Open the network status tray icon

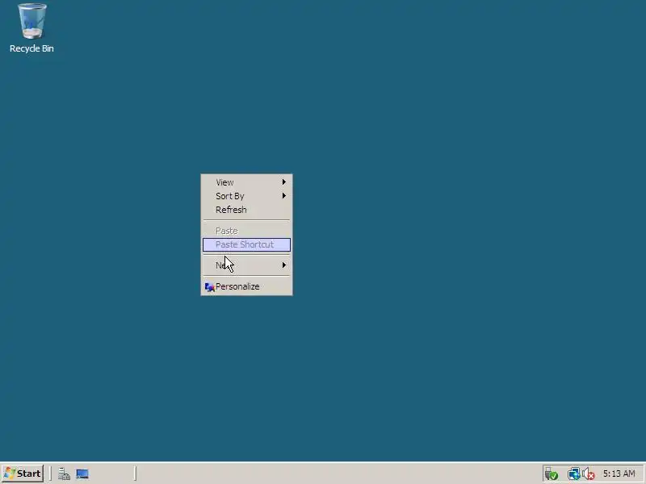573,474
